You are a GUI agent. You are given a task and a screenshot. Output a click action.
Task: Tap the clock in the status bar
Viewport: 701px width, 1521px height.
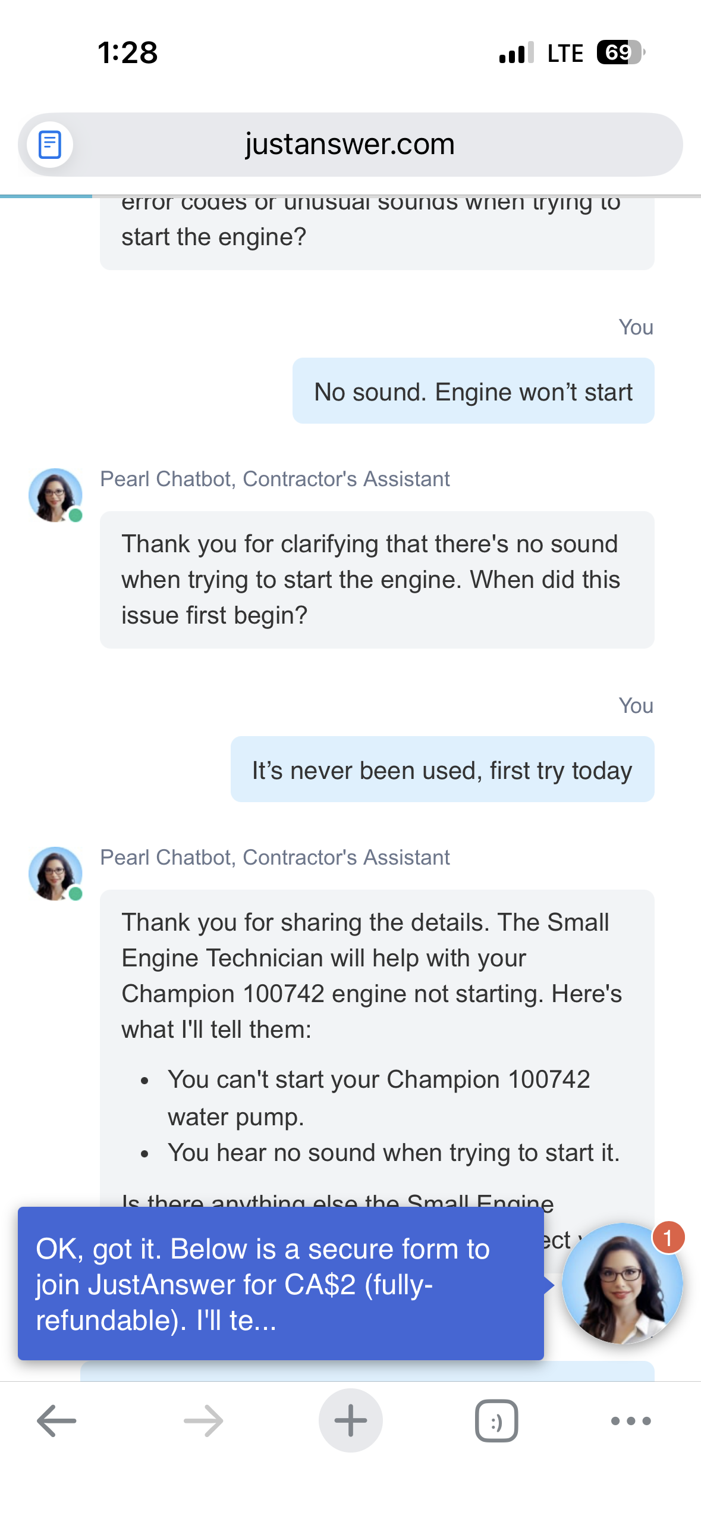pos(128,52)
